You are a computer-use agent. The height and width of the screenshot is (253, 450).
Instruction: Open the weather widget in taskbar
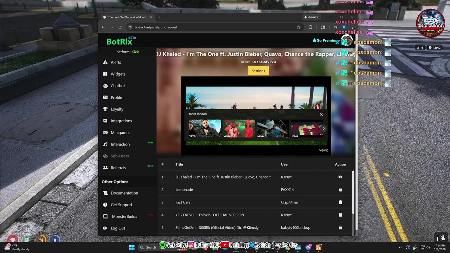coord(17,247)
